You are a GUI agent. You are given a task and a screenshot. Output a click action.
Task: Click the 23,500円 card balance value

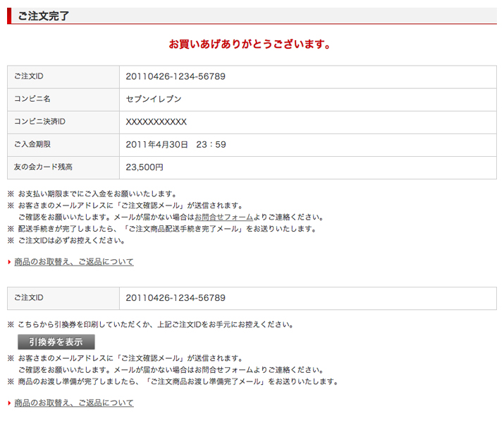coord(145,167)
